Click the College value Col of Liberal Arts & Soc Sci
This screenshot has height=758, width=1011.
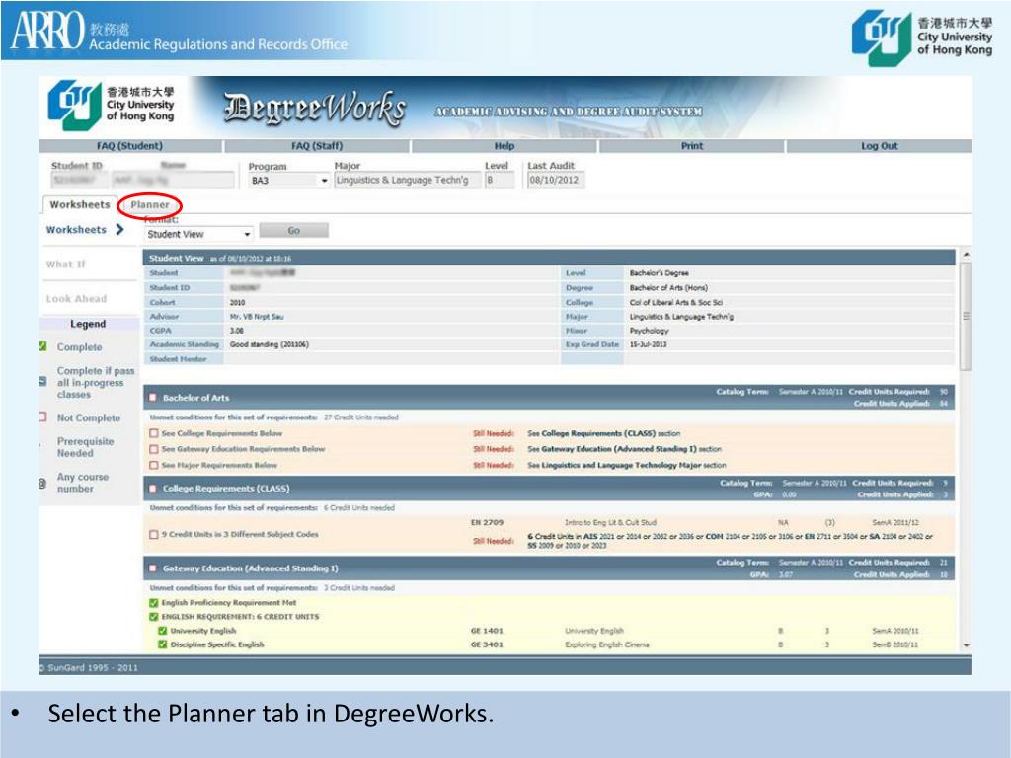coord(675,302)
